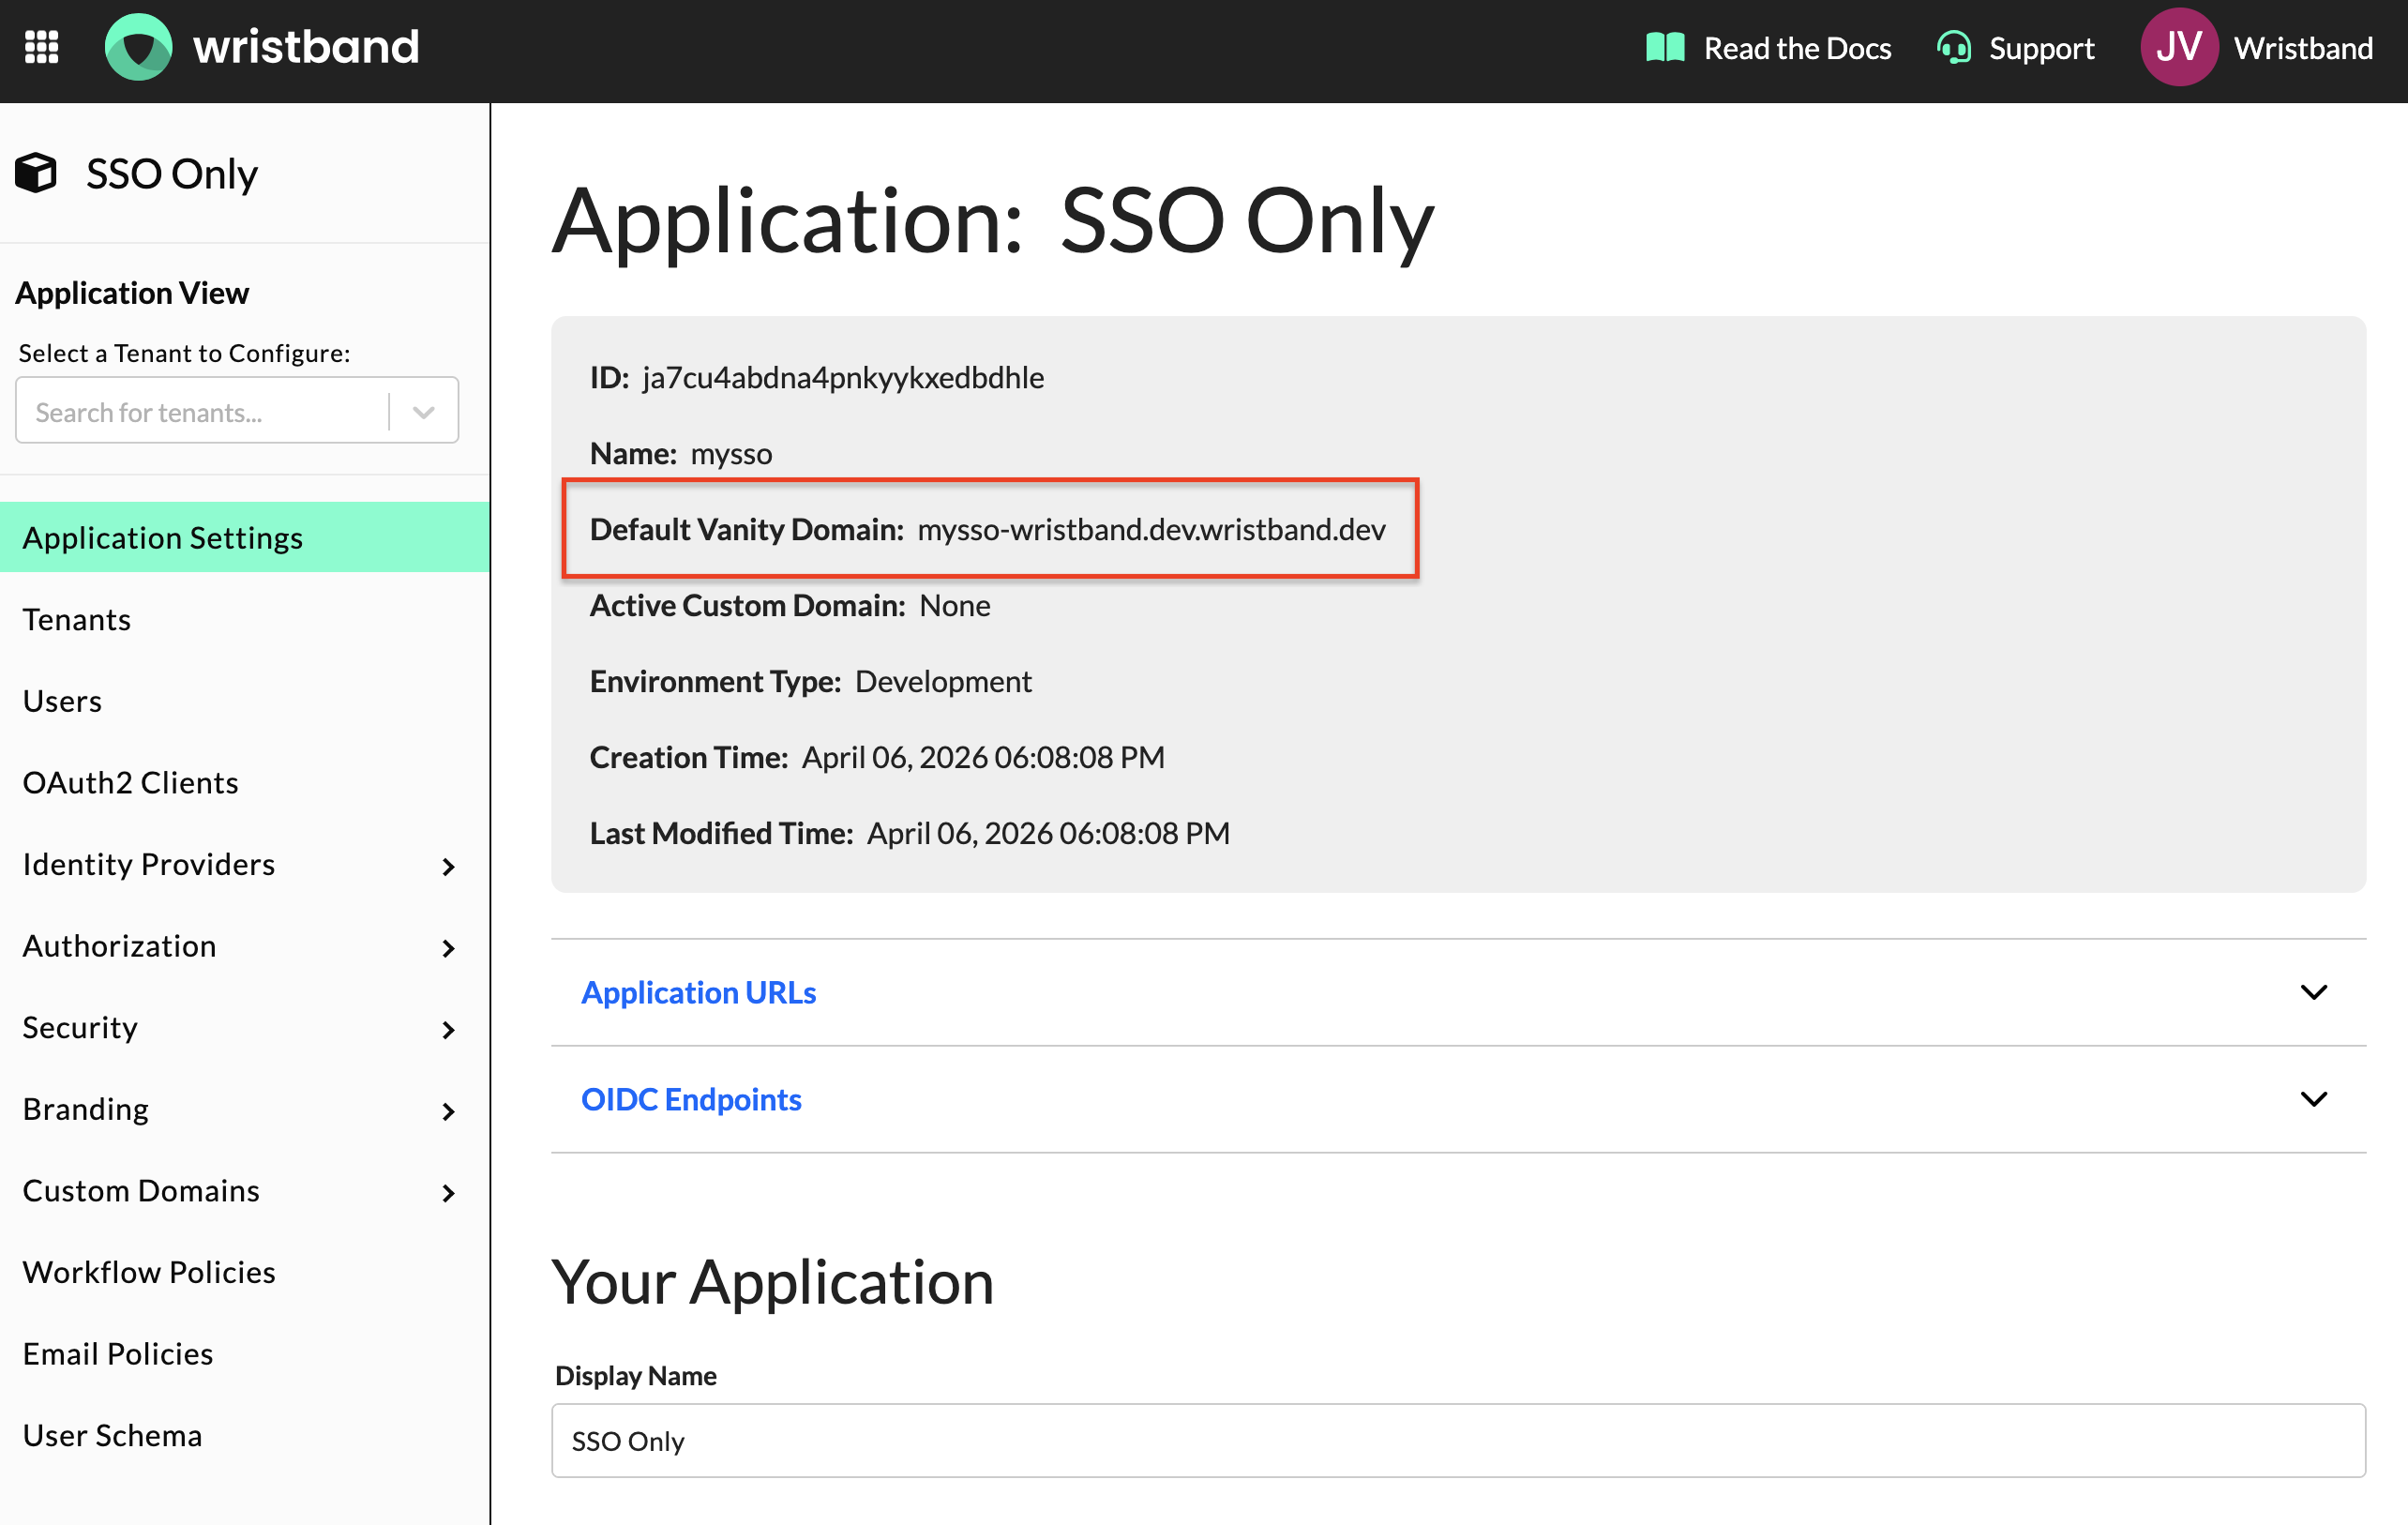
Task: Click the Support headset icon
Action: 1953,47
